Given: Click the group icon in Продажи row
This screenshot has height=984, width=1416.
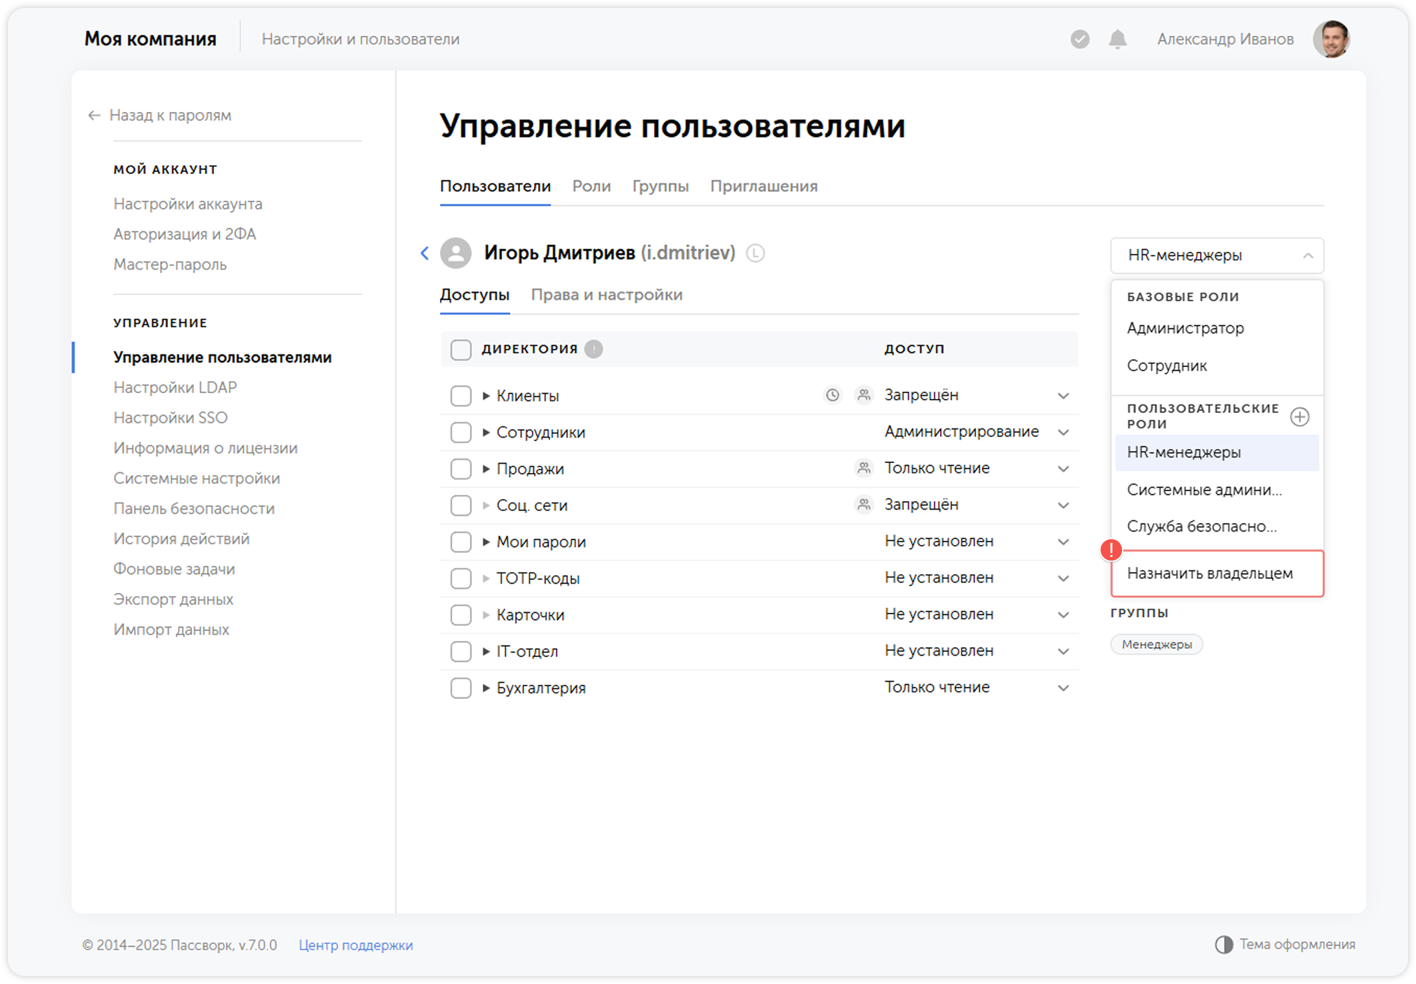Looking at the screenshot, I should point(864,468).
